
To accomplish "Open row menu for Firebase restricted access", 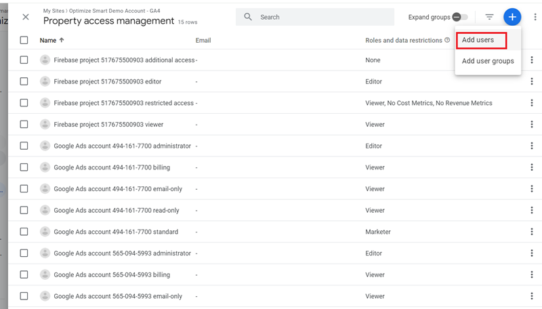I will 532,103.
